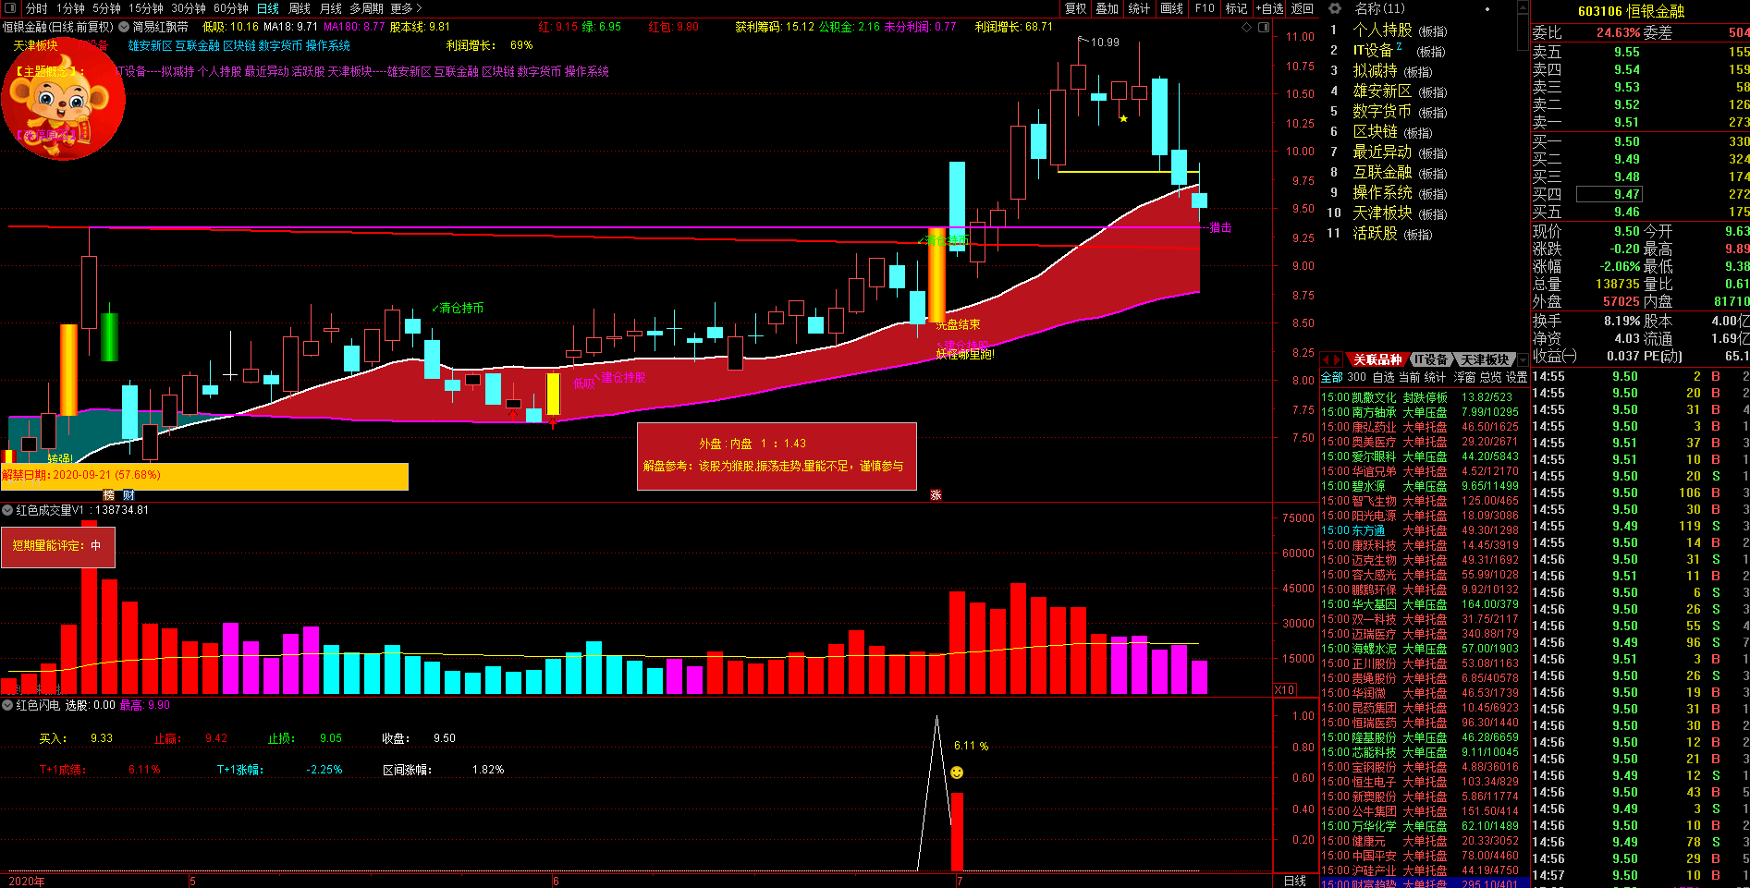Switch to 周线 weekly chart

[x=300, y=8]
